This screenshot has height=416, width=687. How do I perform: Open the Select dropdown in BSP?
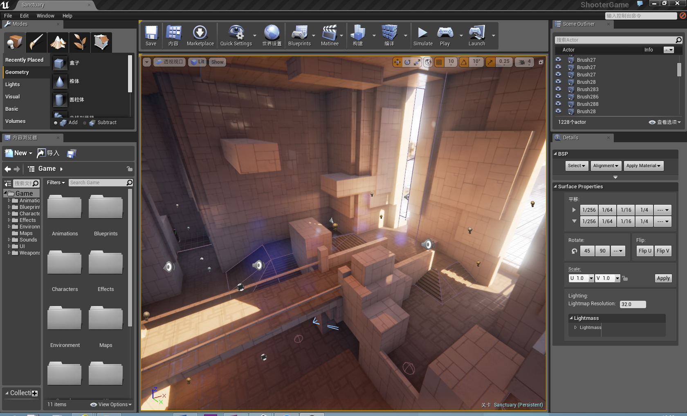577,166
